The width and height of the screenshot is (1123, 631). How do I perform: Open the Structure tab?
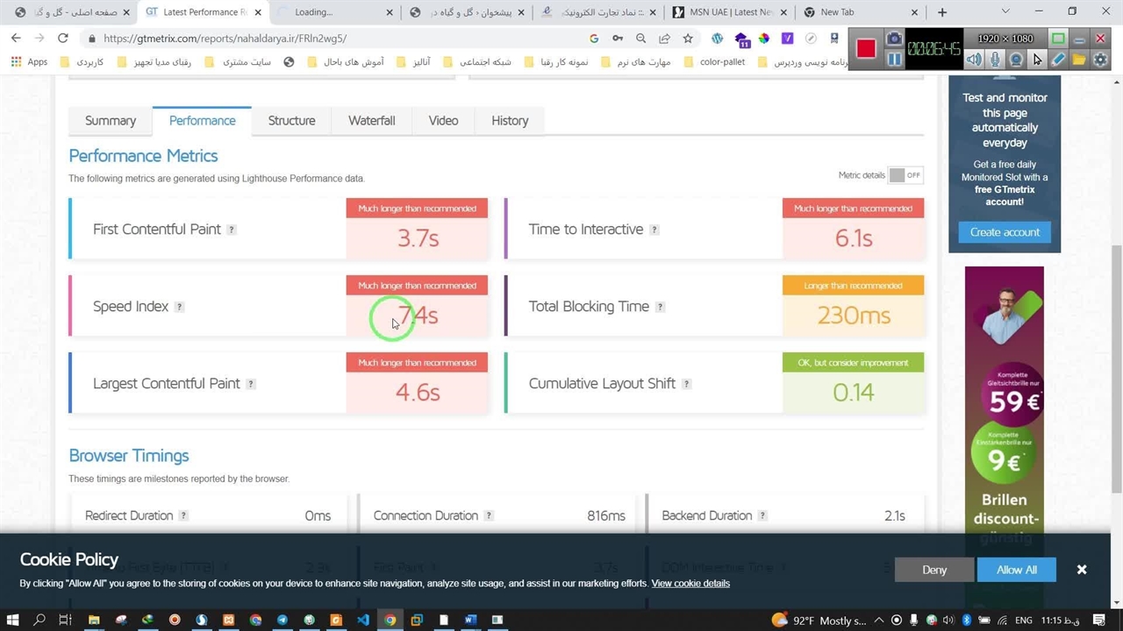pyautogui.click(x=291, y=121)
